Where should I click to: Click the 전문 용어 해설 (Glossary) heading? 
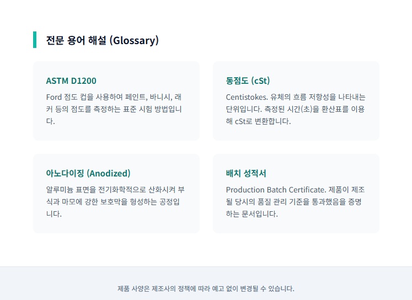(x=103, y=40)
